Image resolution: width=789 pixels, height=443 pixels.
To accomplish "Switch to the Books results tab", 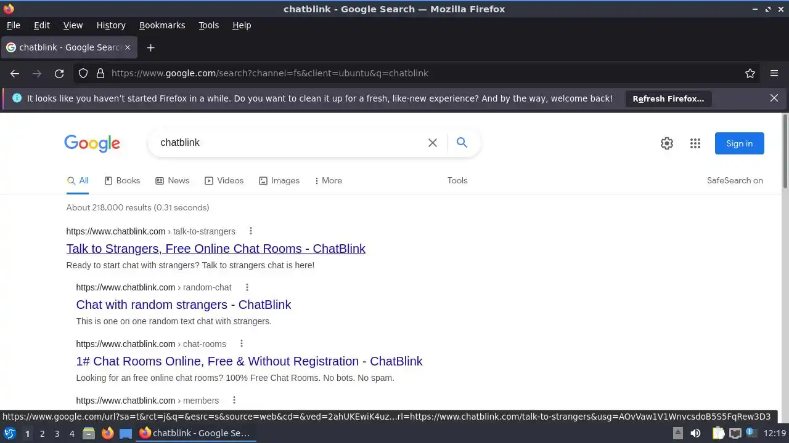I will 122,180.
